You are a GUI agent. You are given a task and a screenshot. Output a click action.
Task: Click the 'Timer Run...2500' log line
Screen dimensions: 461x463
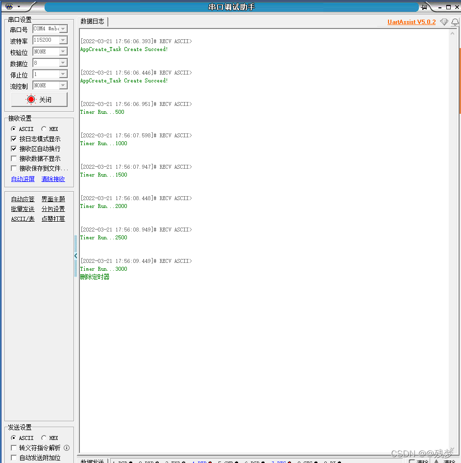coord(104,237)
